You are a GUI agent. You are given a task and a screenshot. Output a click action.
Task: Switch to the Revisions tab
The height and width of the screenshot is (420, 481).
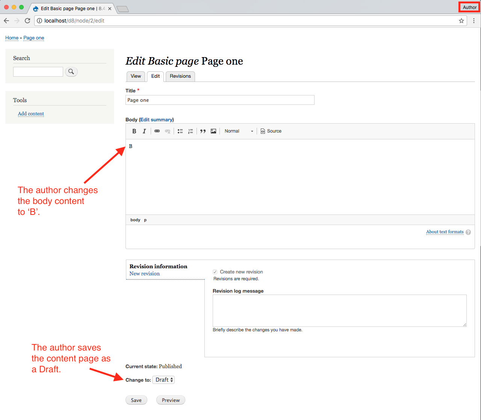pos(180,76)
